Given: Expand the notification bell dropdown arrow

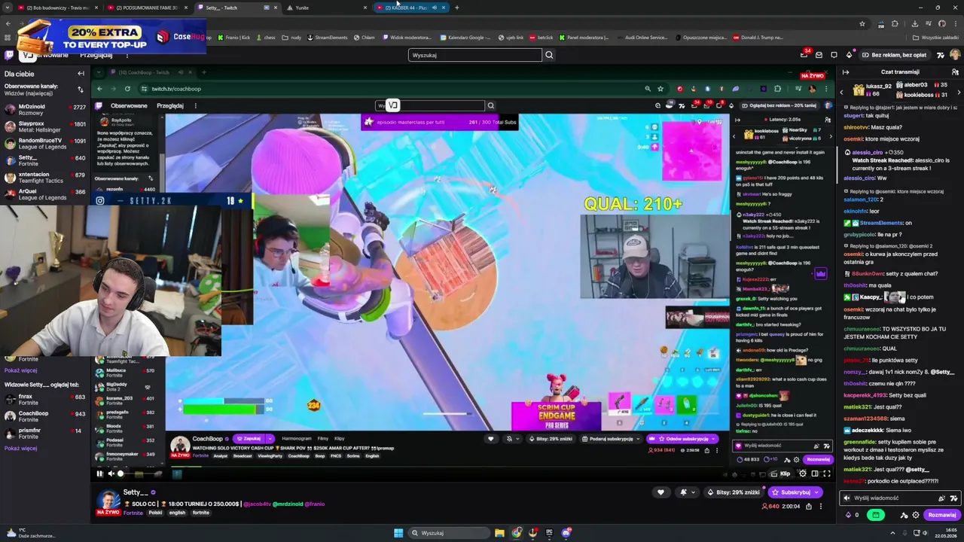Looking at the screenshot, I should (694, 492).
